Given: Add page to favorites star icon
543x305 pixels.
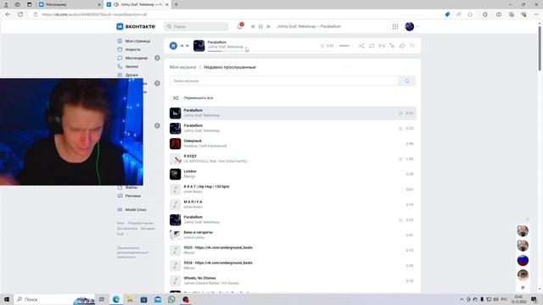Looking at the screenshot, I should click(470, 14).
